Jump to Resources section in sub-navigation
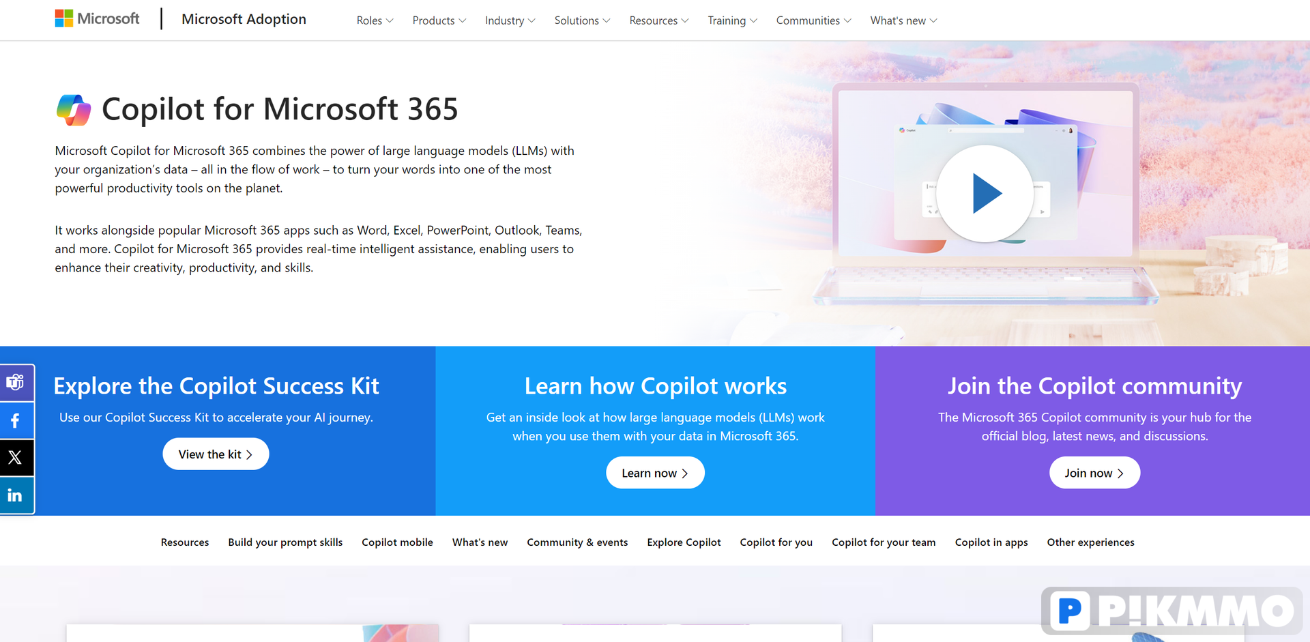Viewport: 1310px width, 642px height. 185,542
